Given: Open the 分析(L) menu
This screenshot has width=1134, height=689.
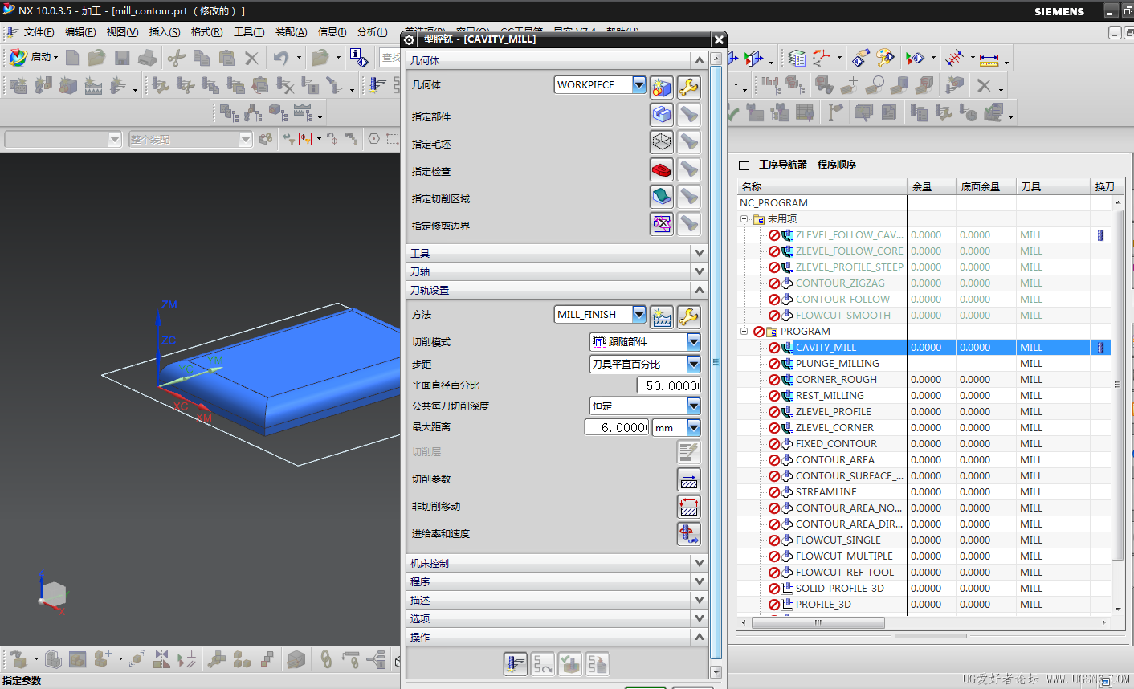Looking at the screenshot, I should [372, 32].
